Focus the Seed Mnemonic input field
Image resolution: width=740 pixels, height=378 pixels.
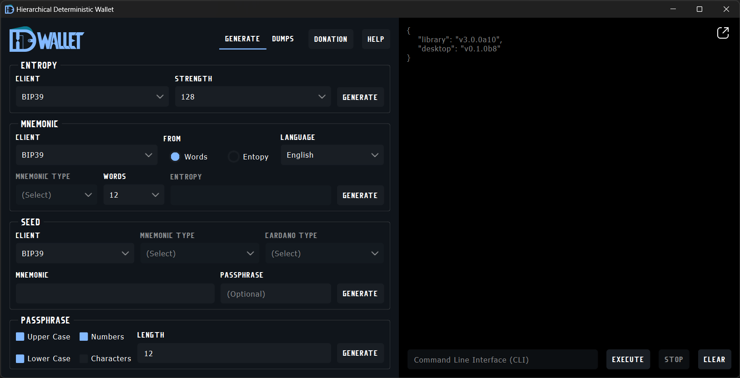(115, 293)
